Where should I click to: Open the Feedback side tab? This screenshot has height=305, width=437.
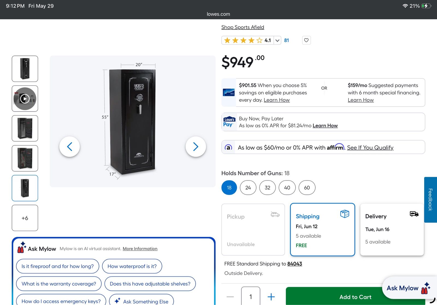(x=430, y=200)
